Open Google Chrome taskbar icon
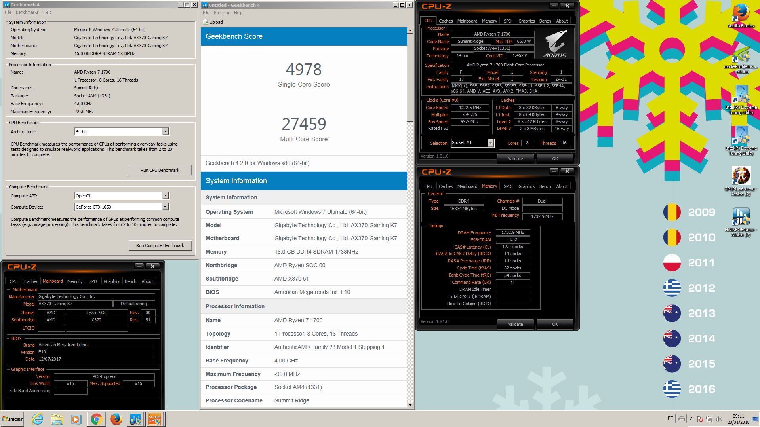 (x=96, y=419)
